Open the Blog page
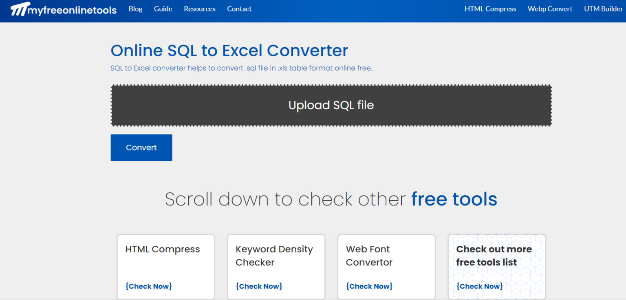The image size is (626, 300). pyautogui.click(x=135, y=9)
